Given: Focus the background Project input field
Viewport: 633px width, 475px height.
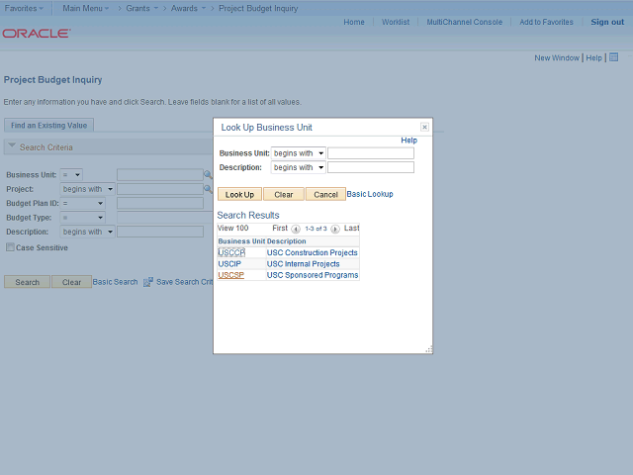Looking at the screenshot, I should click(160, 189).
